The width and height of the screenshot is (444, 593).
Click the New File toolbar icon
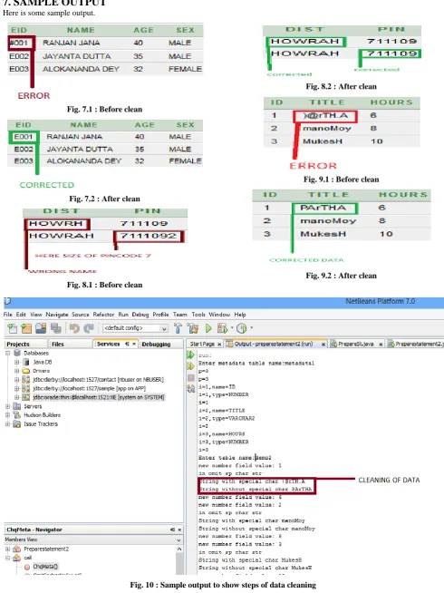point(12,328)
